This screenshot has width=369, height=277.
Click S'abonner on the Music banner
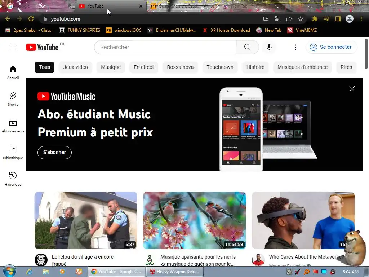[x=55, y=153]
